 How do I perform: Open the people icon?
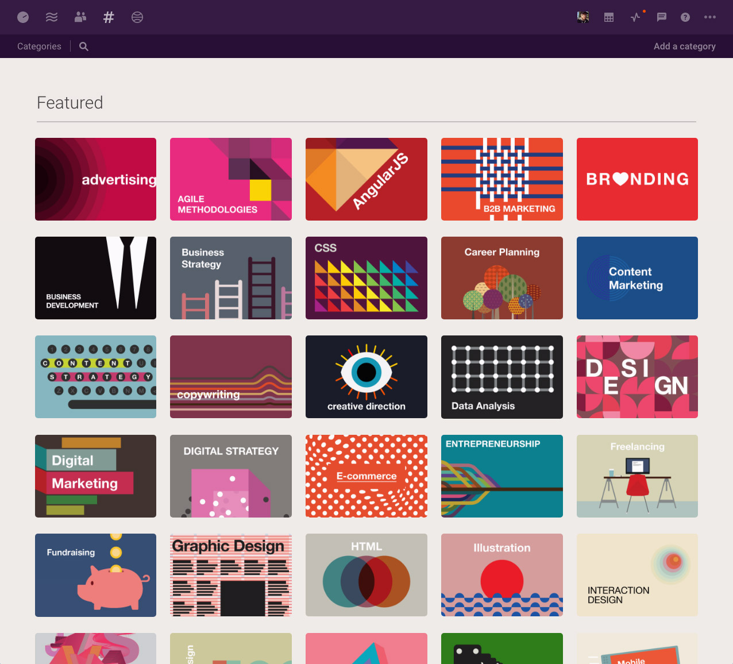point(80,17)
